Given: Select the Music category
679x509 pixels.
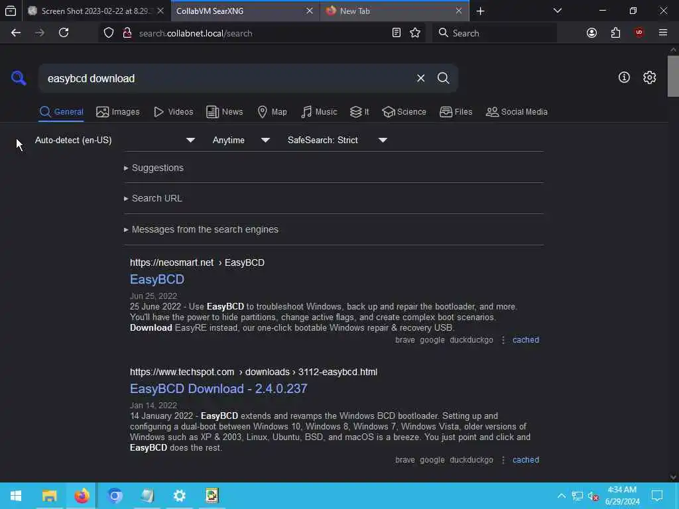Looking at the screenshot, I should point(319,112).
